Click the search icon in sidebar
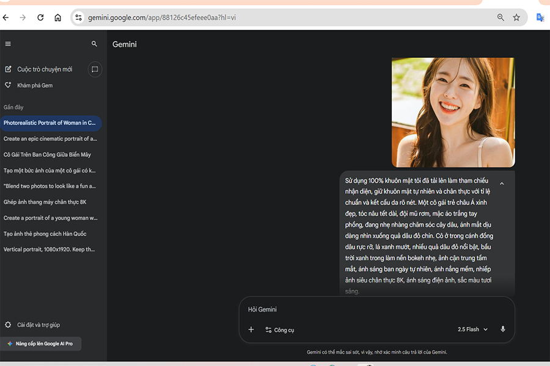 (94, 44)
